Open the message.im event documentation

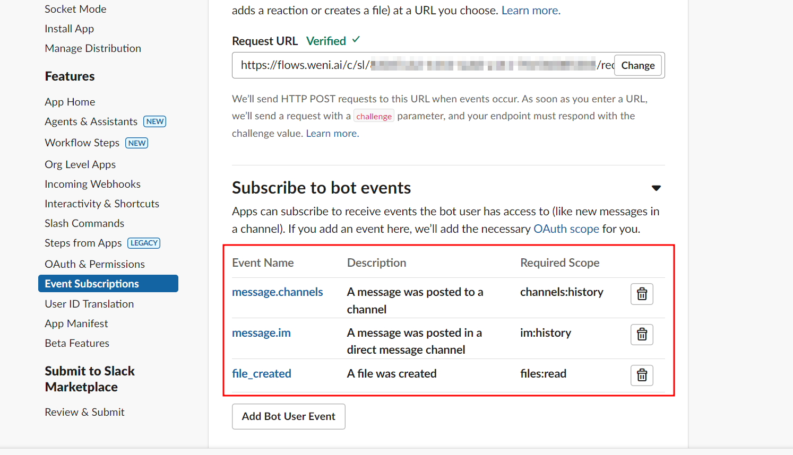click(261, 332)
